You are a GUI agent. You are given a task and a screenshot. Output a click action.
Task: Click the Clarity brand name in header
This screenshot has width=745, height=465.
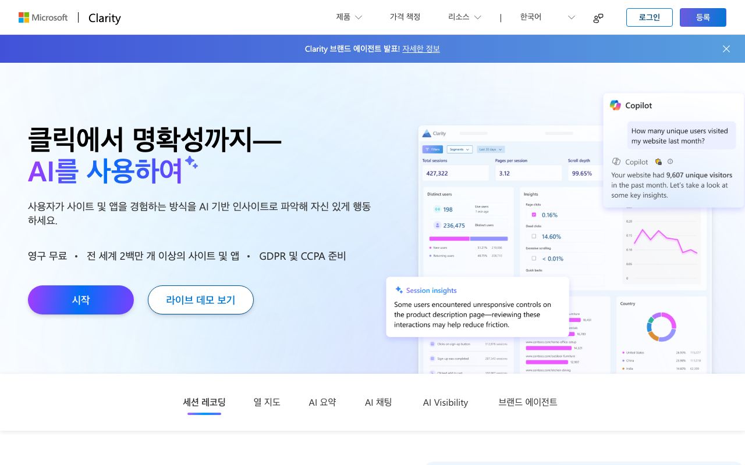105,18
